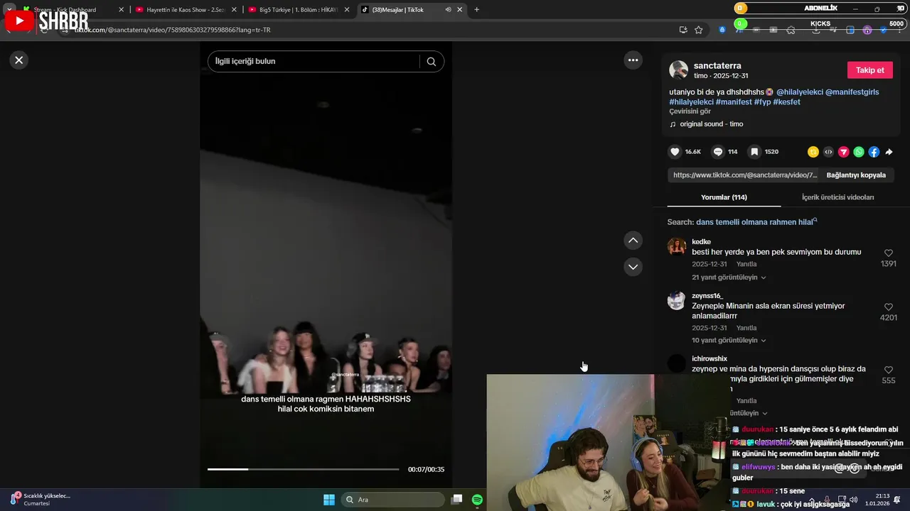910x511 pixels.
Task: Open original sound - timo link
Action: click(711, 124)
